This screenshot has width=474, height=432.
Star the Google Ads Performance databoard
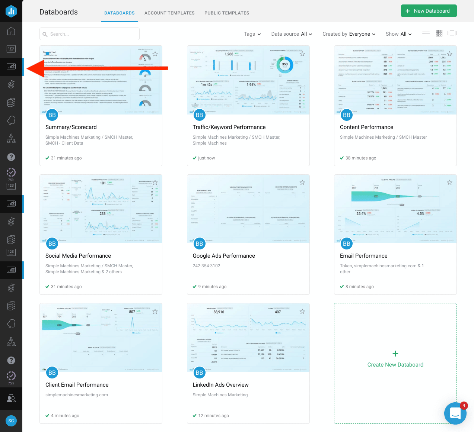pos(302,183)
